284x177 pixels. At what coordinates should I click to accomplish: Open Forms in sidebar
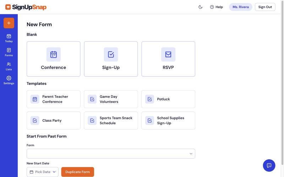click(9, 52)
